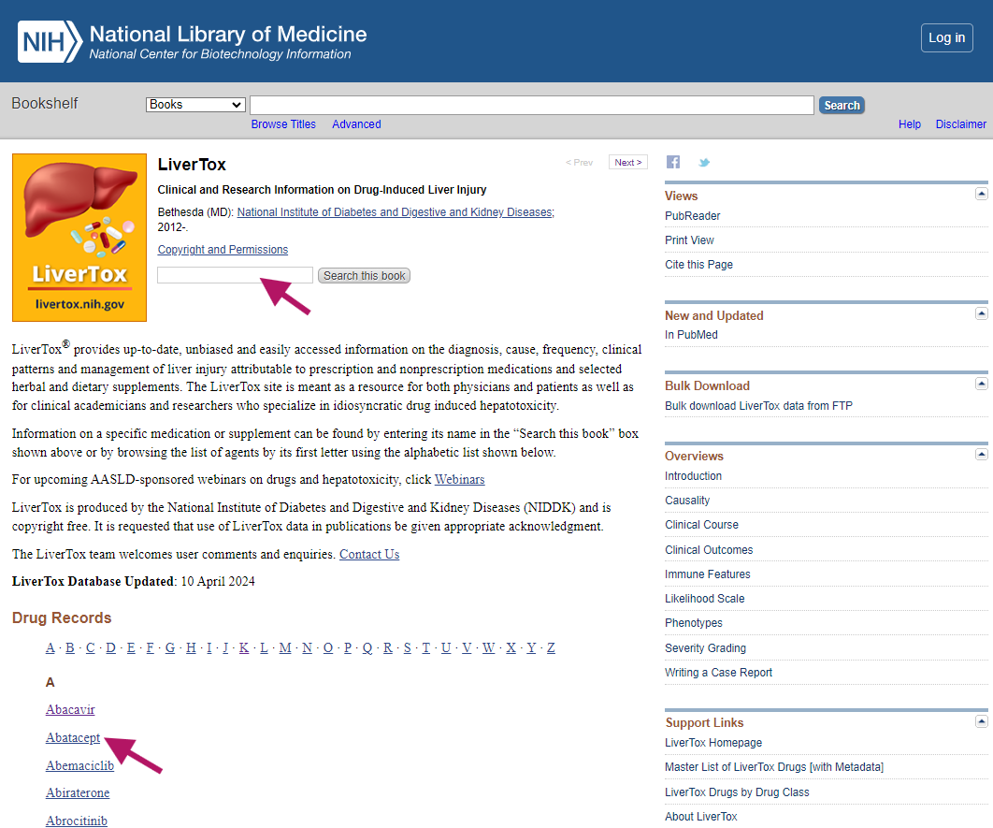Jump to drug records letter G
This screenshot has width=993, height=828.
[170, 647]
